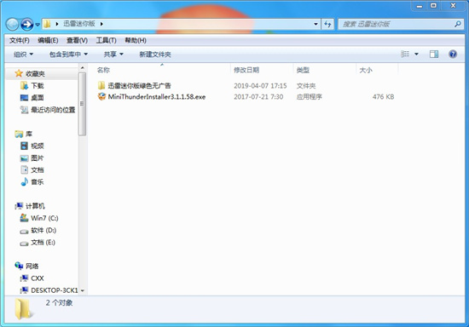
Task: Select MiniThunderInstaller3.1.1.58.exe file
Action: pos(157,97)
